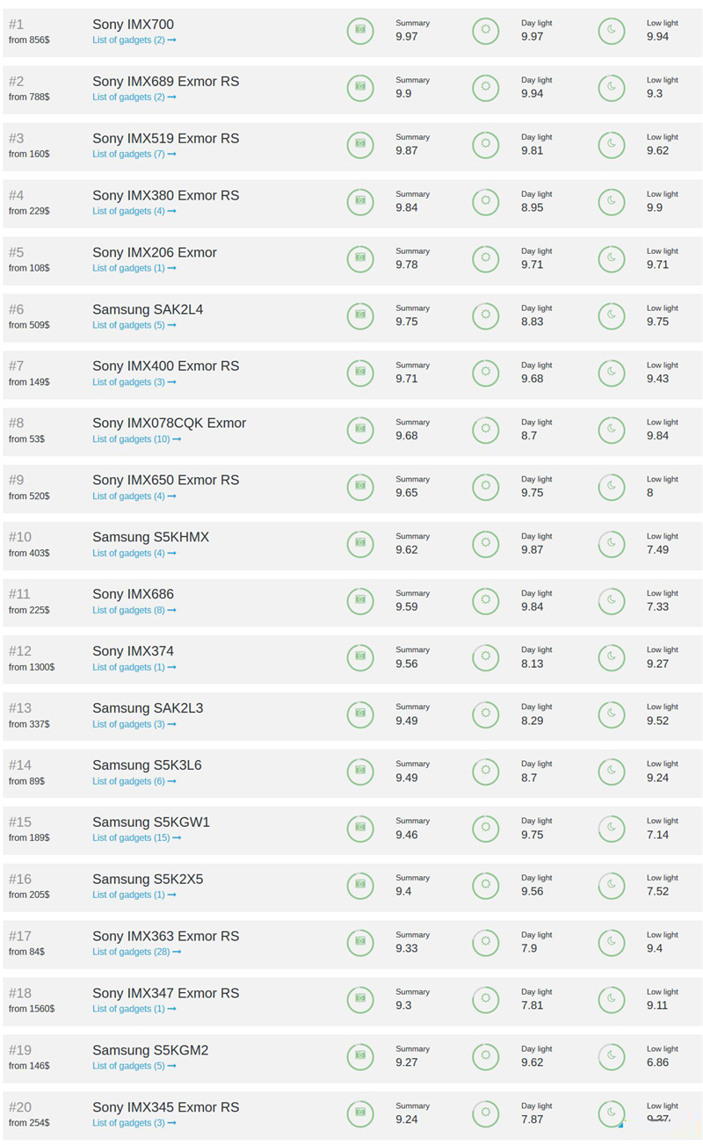
Task: Open list of gadgets (15) for Samsung S5KGW1
Action: click(x=136, y=837)
